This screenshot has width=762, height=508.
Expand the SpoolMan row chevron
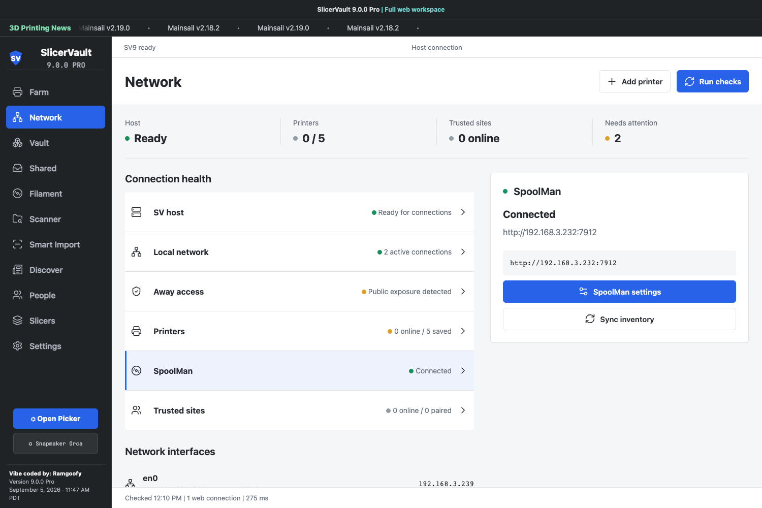[x=463, y=371]
